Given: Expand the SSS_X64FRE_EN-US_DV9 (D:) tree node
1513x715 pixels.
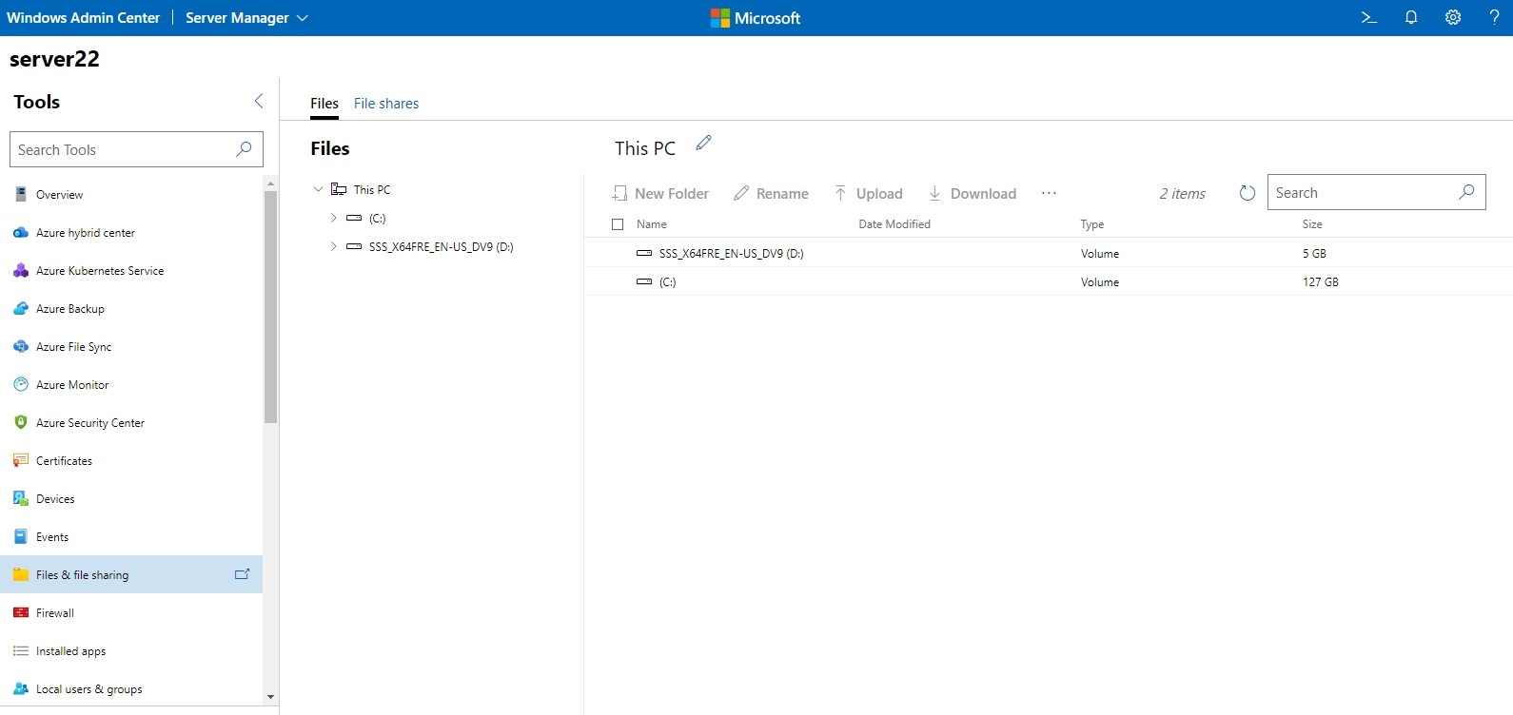Looking at the screenshot, I should (x=333, y=246).
